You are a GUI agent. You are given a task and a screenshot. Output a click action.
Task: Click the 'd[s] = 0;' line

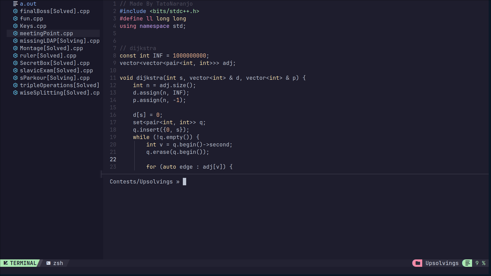coord(148,115)
